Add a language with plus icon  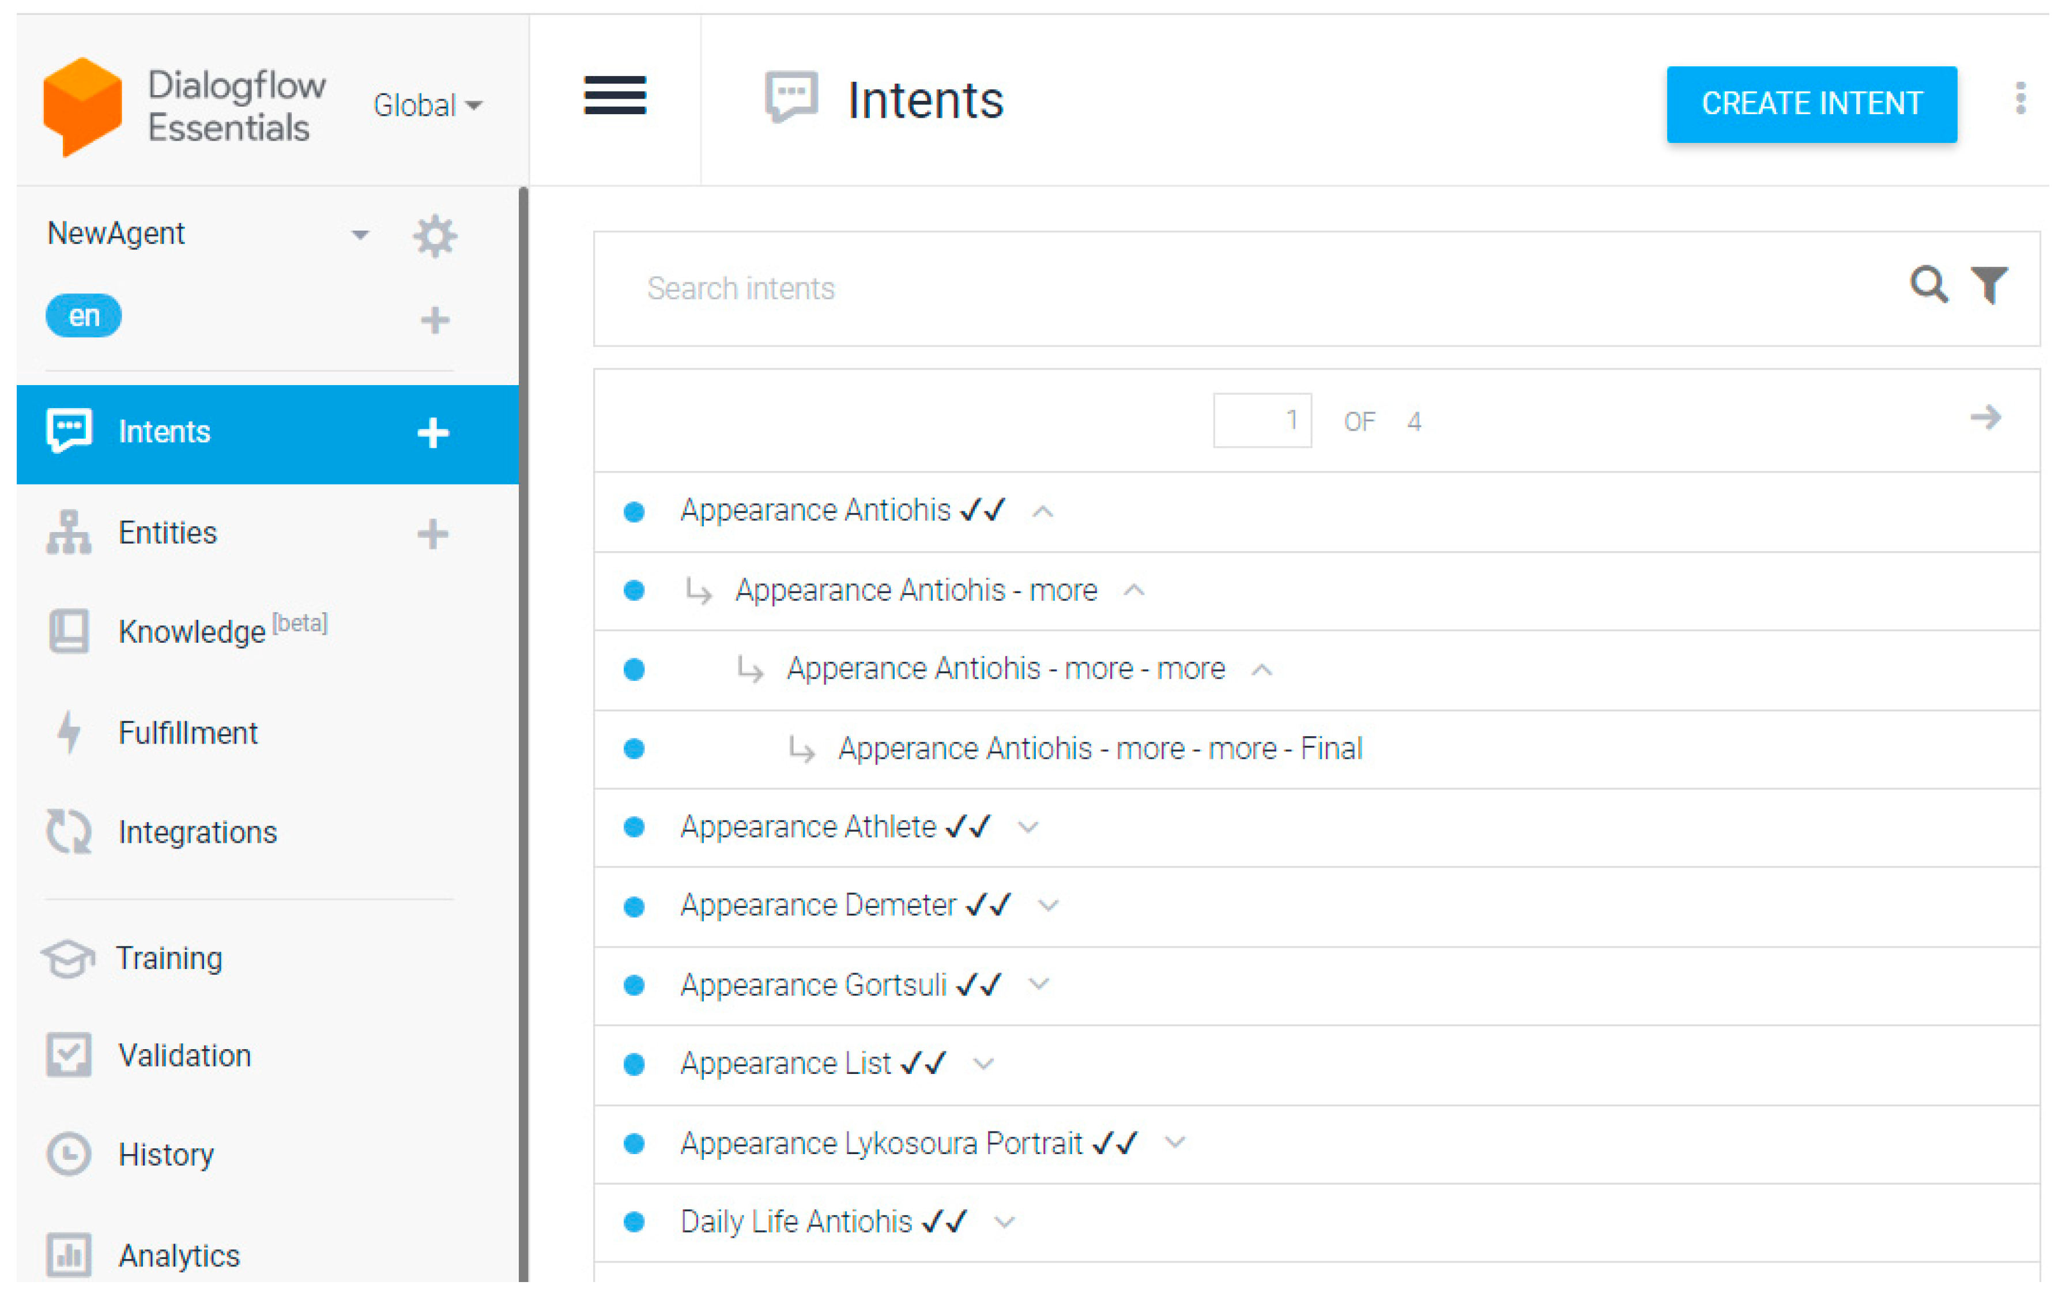(x=435, y=321)
